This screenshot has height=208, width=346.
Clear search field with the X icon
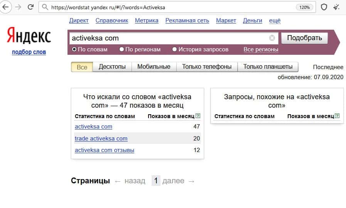[272, 38]
